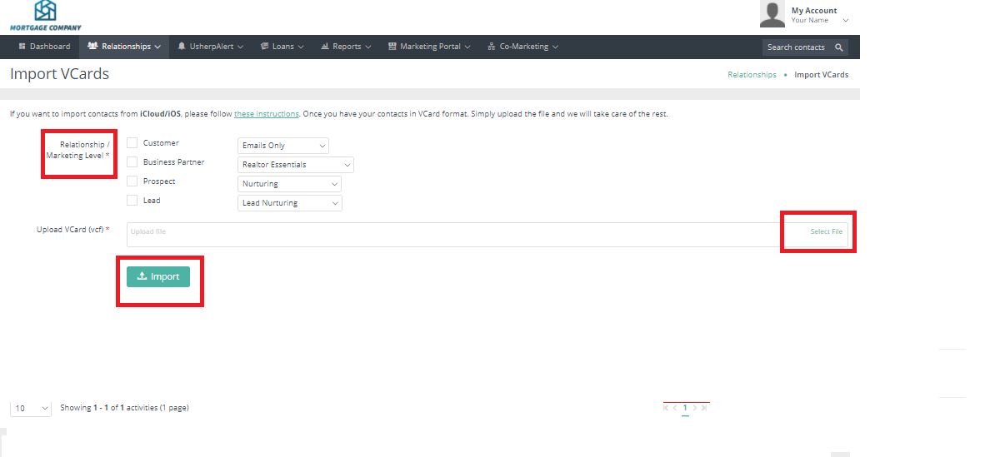
Task: Check the Customer checkbox
Action: point(132,143)
